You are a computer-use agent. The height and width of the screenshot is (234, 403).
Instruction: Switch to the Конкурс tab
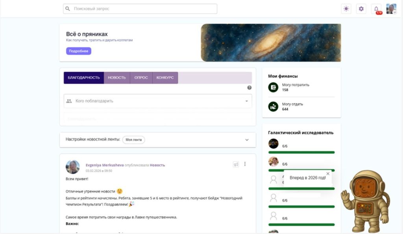coord(165,77)
